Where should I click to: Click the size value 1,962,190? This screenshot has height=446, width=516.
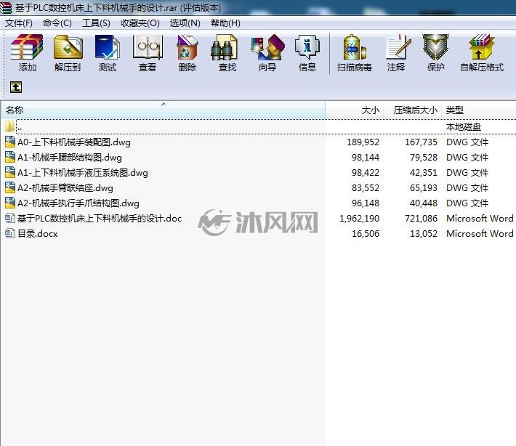[x=359, y=219]
